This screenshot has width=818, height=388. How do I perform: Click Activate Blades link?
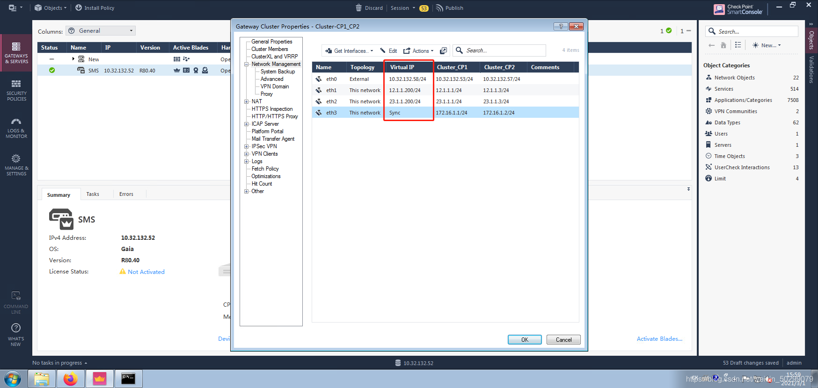pyautogui.click(x=659, y=339)
